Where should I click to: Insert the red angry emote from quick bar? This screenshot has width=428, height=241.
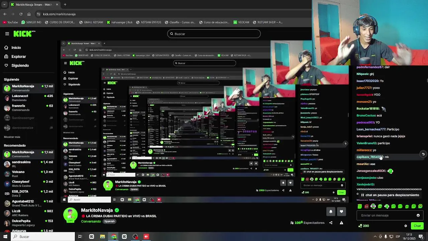point(366,206)
